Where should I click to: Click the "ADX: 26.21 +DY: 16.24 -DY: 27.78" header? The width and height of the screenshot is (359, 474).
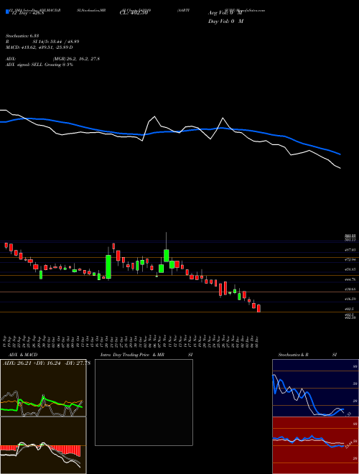(47, 363)
